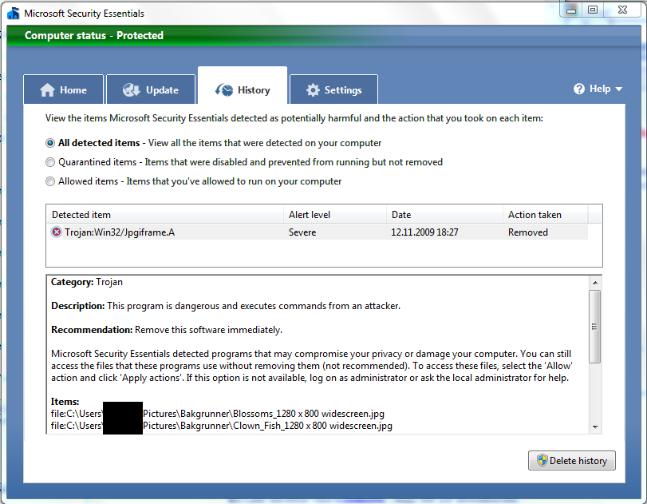Select the Trojan:Win32/Jpgiframe.A row
This screenshot has height=504, width=647.
[318, 232]
